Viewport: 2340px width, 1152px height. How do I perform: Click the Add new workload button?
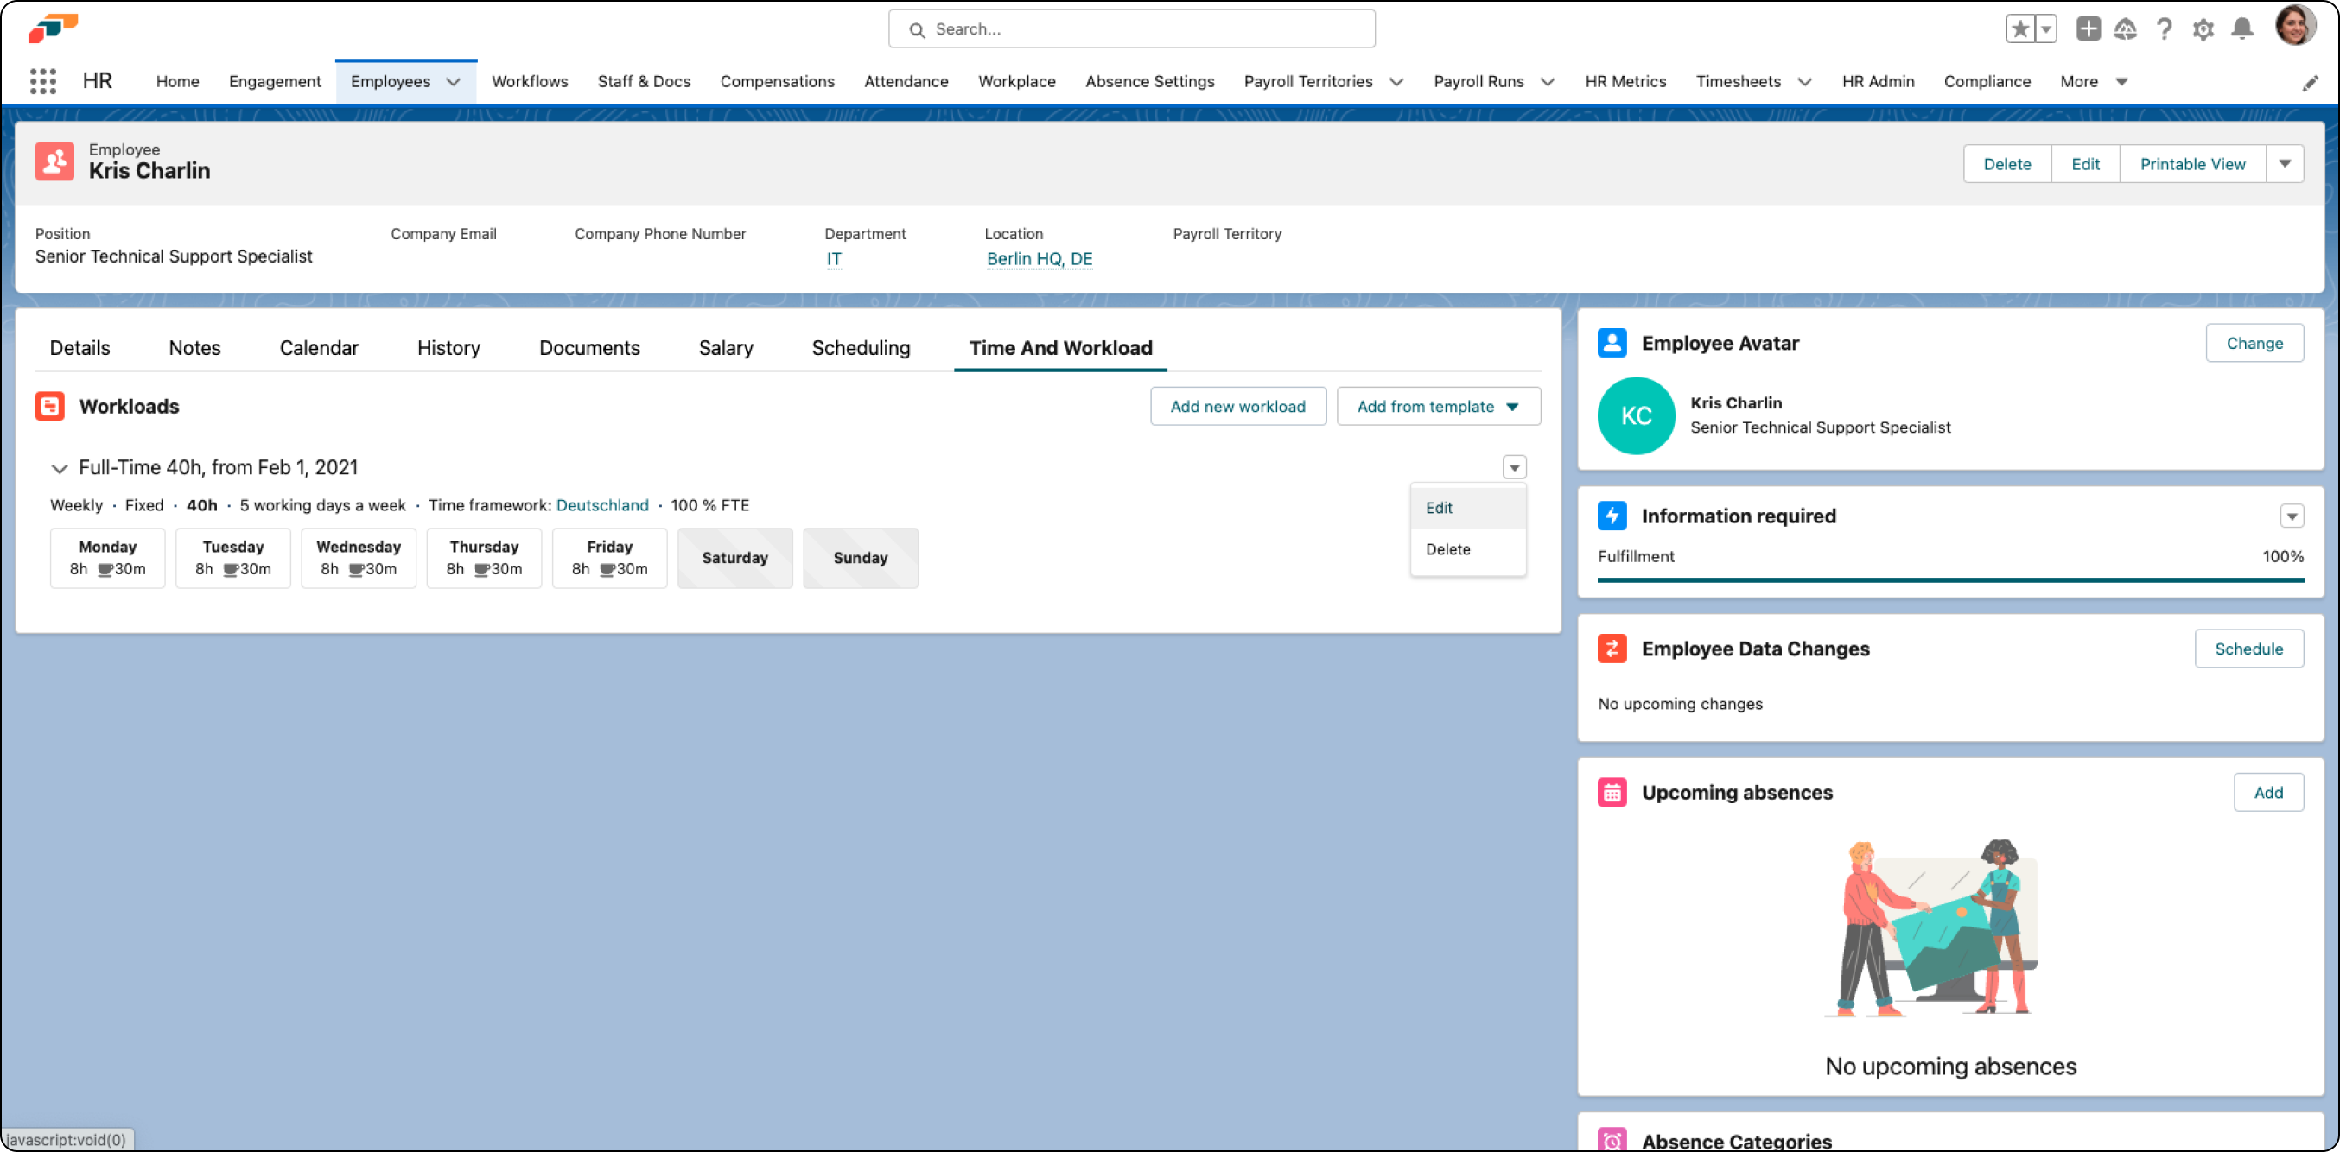(1237, 407)
